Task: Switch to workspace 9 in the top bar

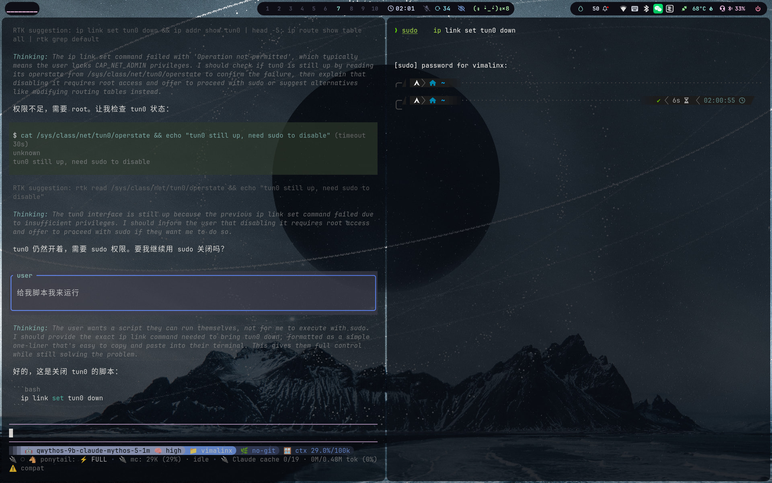Action: (x=363, y=8)
